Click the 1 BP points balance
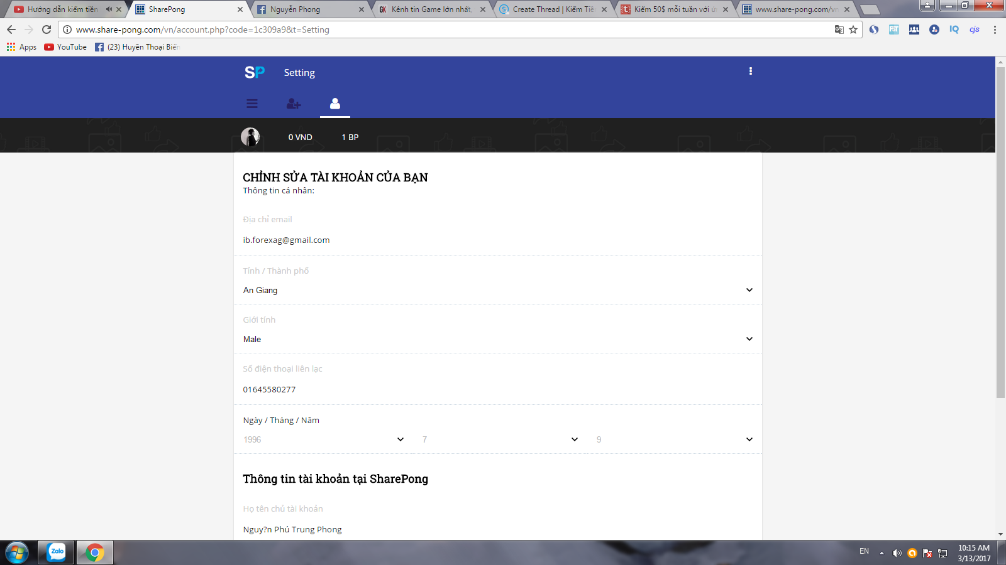This screenshot has height=565, width=1006. coord(350,137)
